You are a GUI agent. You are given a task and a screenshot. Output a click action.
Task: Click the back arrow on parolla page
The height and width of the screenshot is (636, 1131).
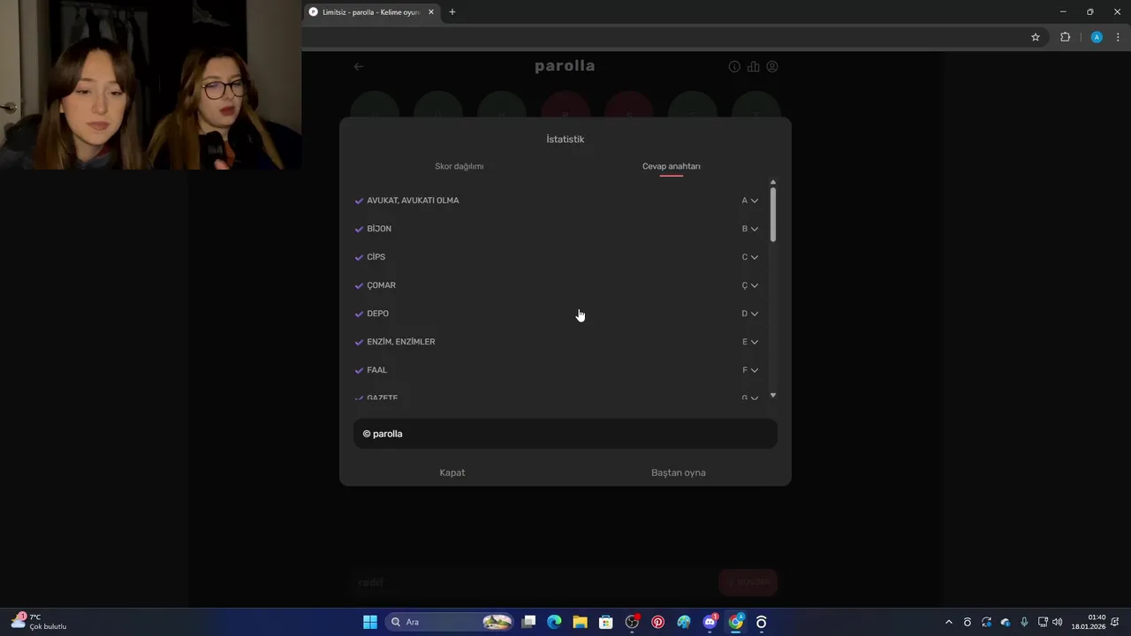tap(359, 66)
